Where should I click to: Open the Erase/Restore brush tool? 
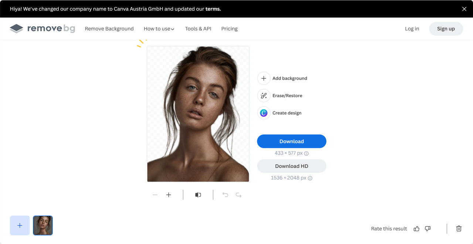tap(263, 96)
